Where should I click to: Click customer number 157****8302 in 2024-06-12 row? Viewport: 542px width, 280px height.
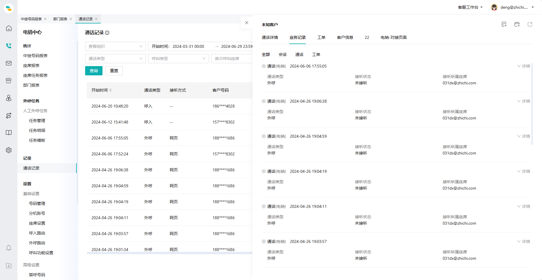(224, 122)
